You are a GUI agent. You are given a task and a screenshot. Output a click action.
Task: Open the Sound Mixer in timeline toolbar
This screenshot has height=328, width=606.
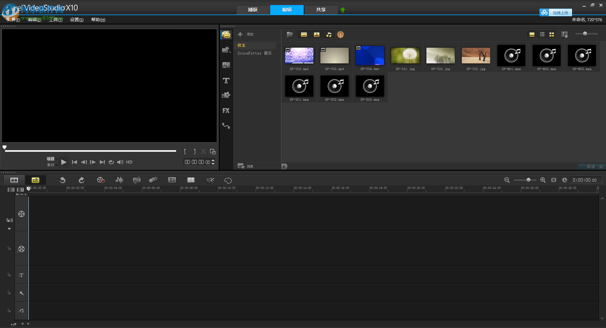click(119, 180)
